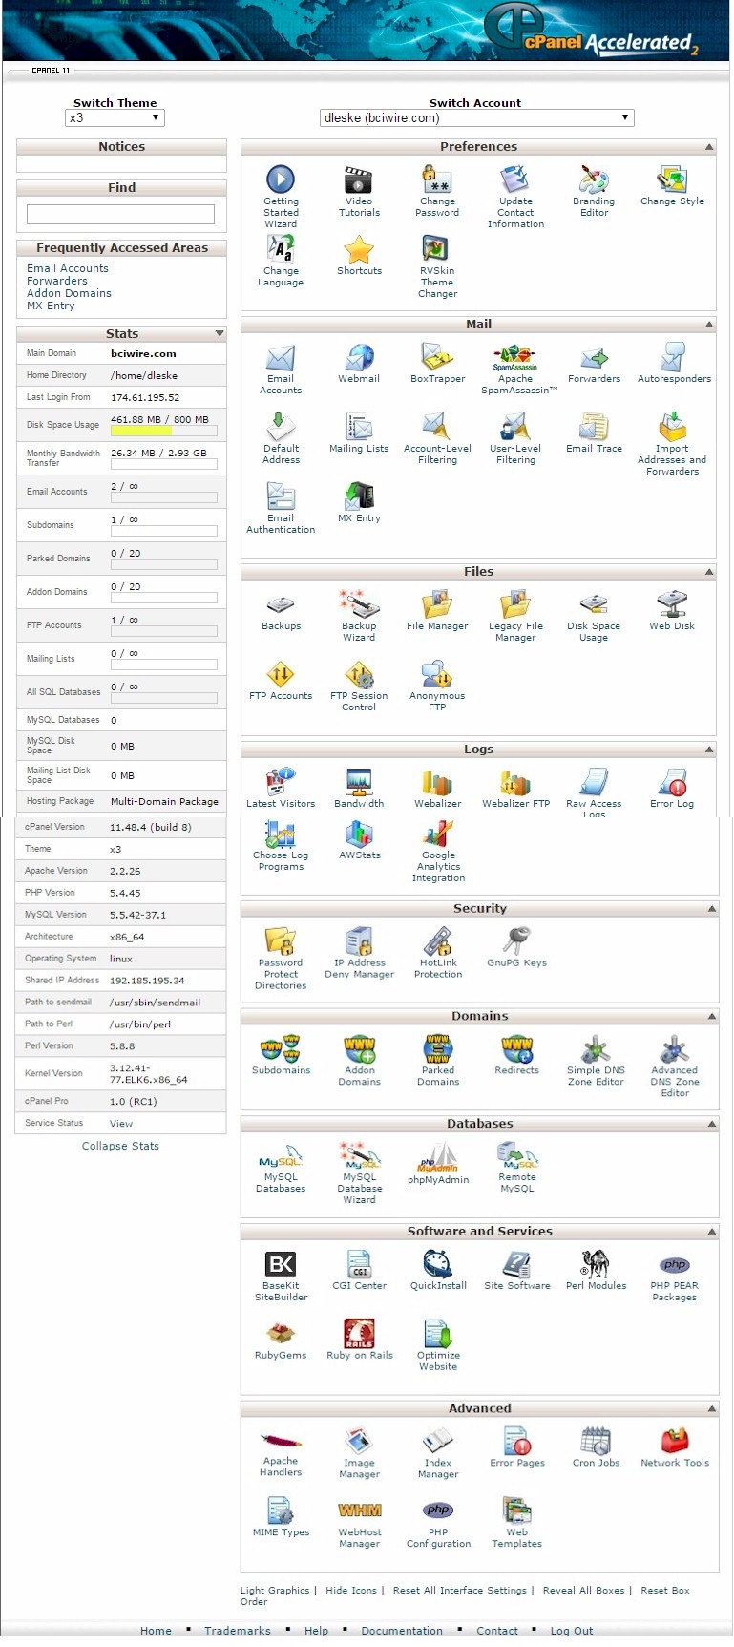
Task: Click the cPanel Accelerated logo
Action: pos(592,31)
